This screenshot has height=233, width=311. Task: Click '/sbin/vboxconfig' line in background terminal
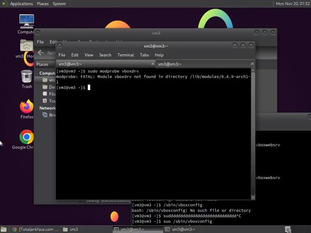click(x=167, y=205)
